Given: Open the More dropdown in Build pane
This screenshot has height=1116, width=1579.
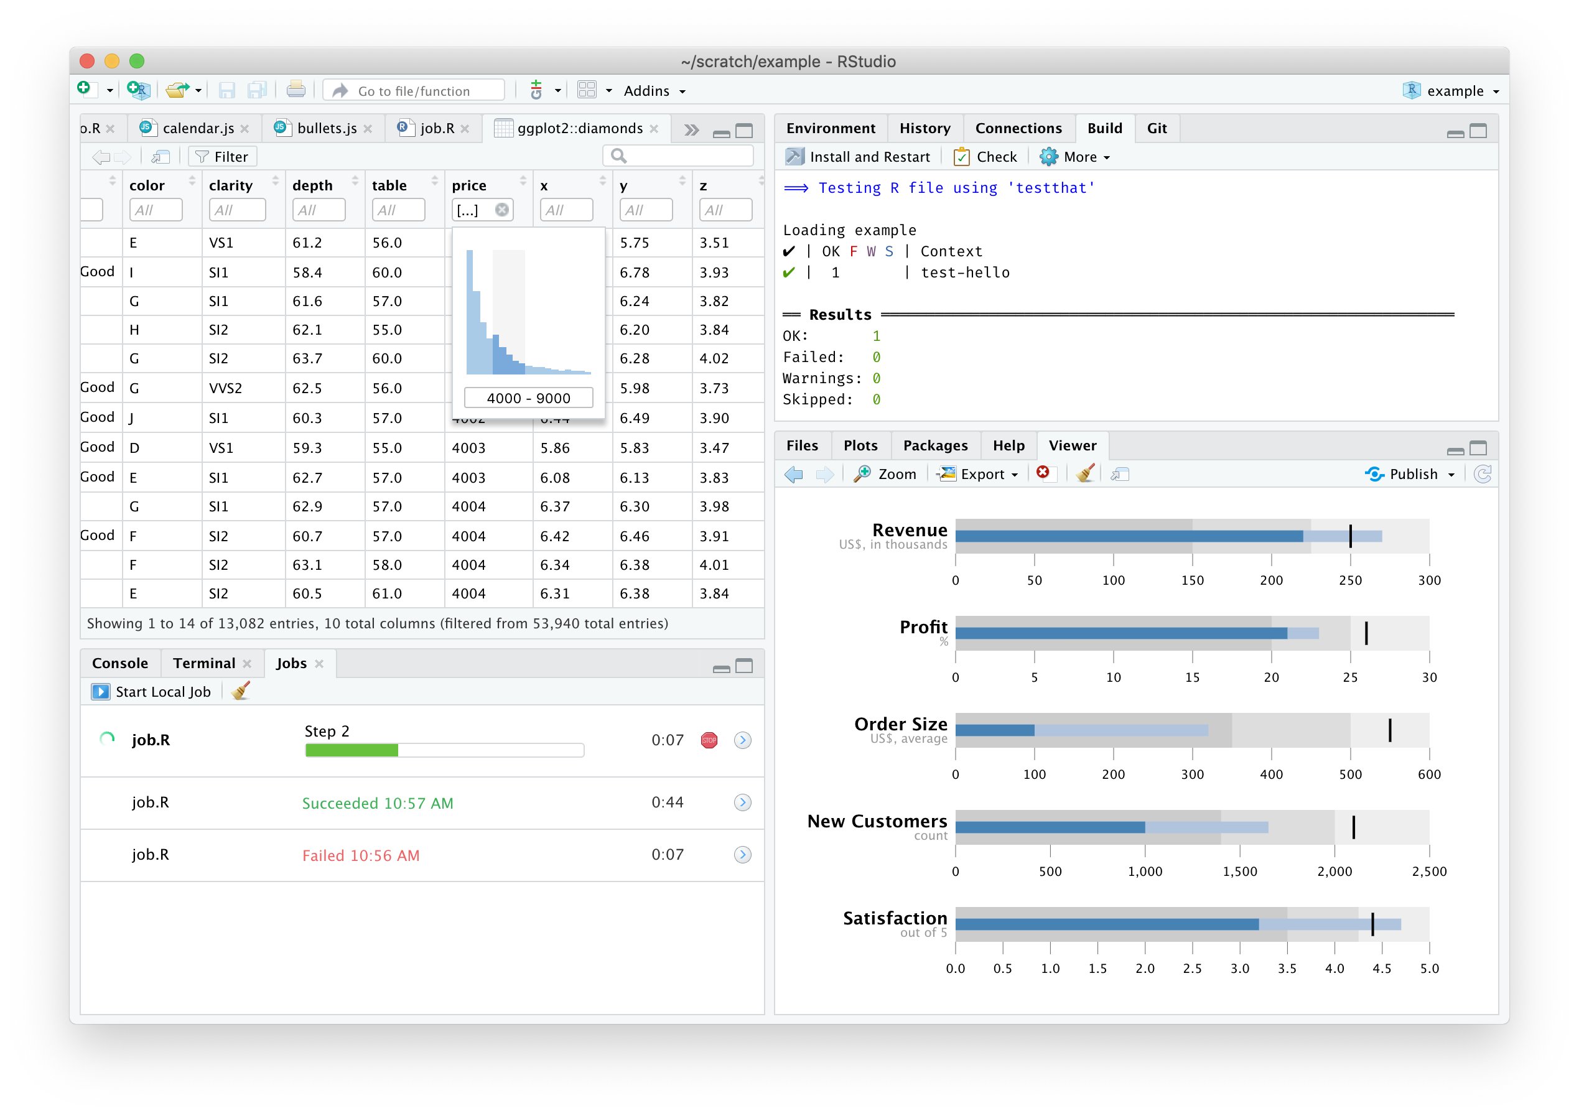Looking at the screenshot, I should [1076, 156].
